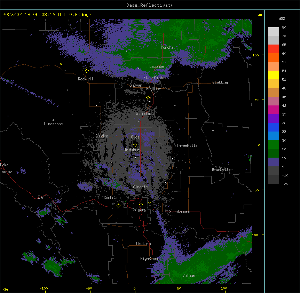The width and height of the screenshot is (300, 293).
Task: Click the yellow diamond marker near RockyMH
Action: pos(87,71)
